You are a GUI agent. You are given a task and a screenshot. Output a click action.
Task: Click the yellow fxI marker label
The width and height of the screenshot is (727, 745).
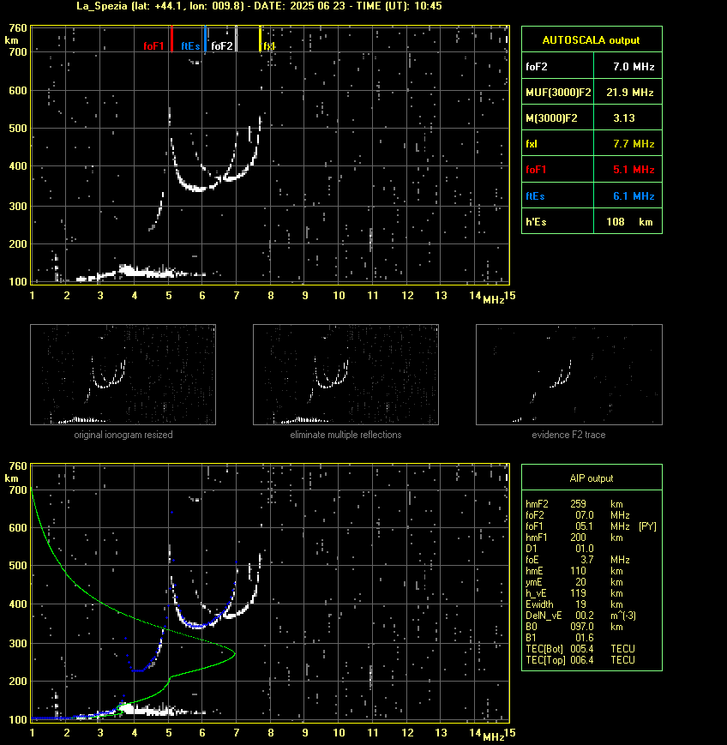(268, 46)
